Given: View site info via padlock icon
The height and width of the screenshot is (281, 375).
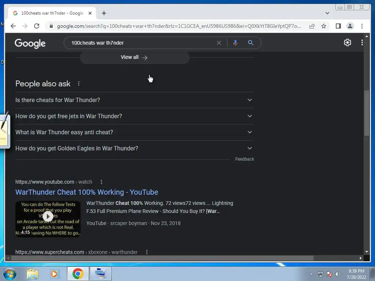Looking at the screenshot, I should pyautogui.click(x=51, y=26).
